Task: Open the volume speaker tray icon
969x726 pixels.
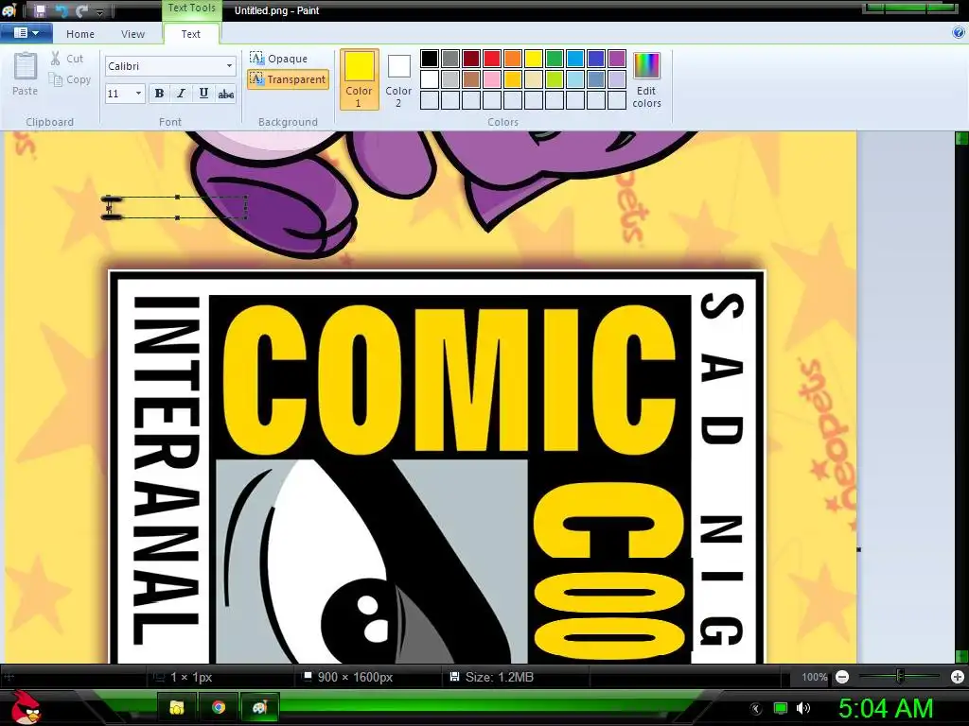Action: [802, 708]
